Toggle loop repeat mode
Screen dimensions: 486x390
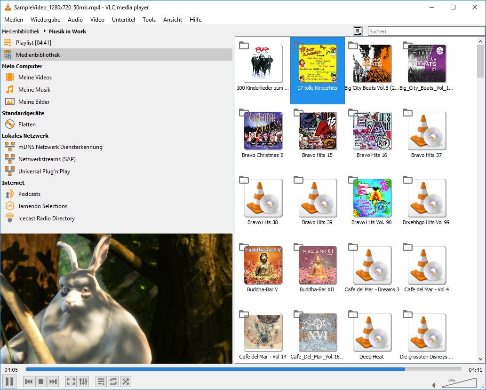click(113, 382)
